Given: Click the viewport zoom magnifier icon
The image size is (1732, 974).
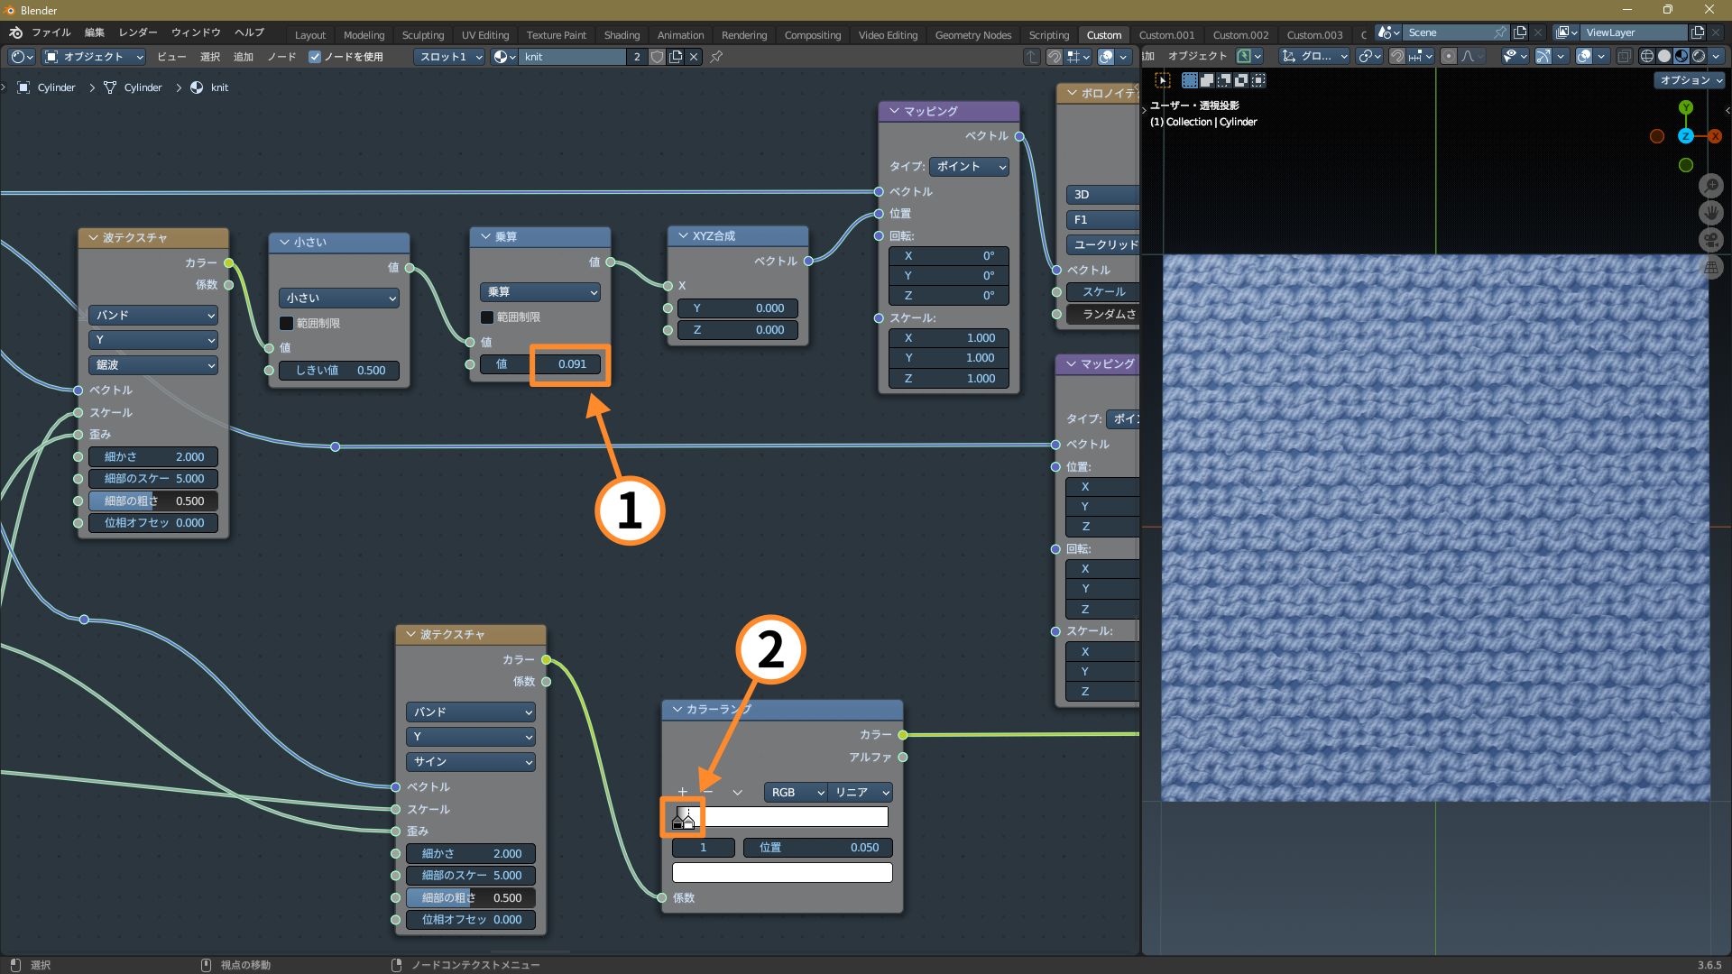Looking at the screenshot, I should point(1711,186).
